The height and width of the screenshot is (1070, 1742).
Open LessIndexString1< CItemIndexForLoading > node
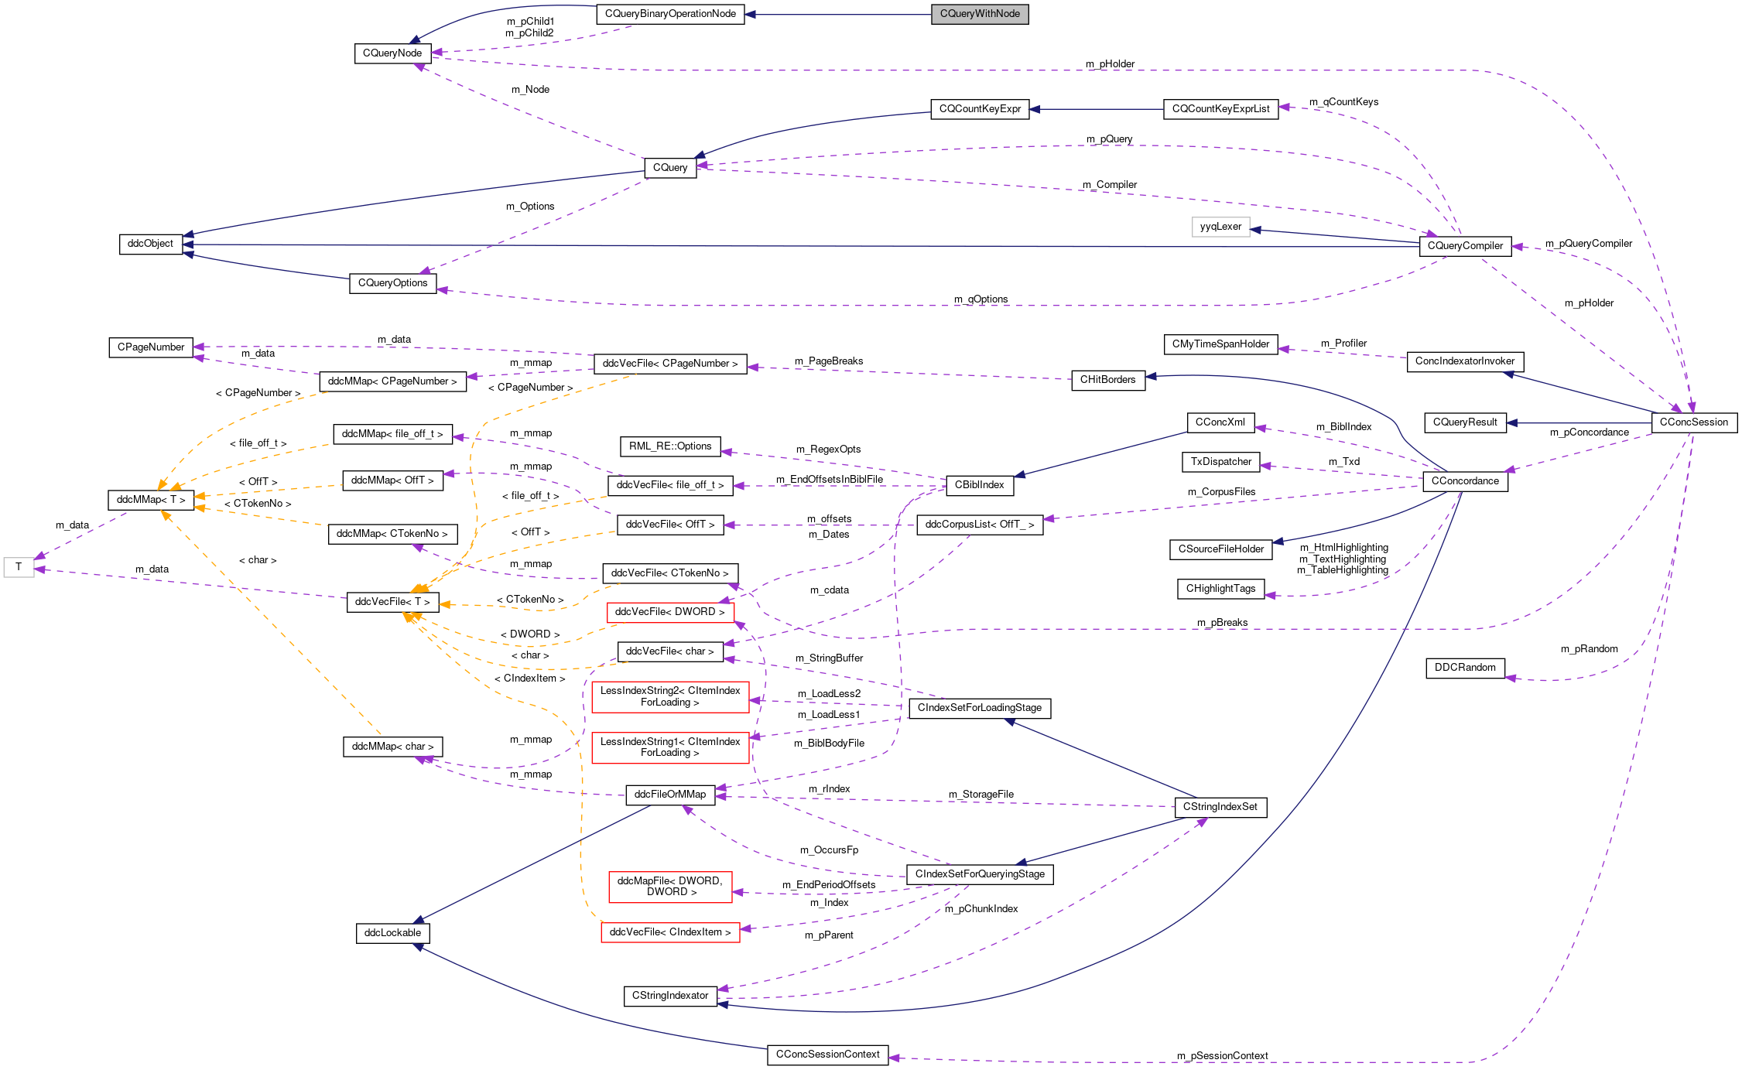click(x=670, y=747)
